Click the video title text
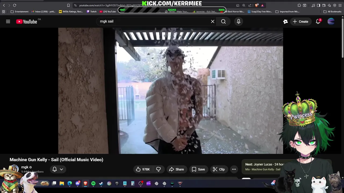 pos(56,159)
